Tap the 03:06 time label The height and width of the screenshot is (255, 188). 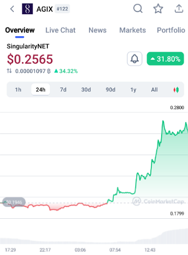point(80,250)
